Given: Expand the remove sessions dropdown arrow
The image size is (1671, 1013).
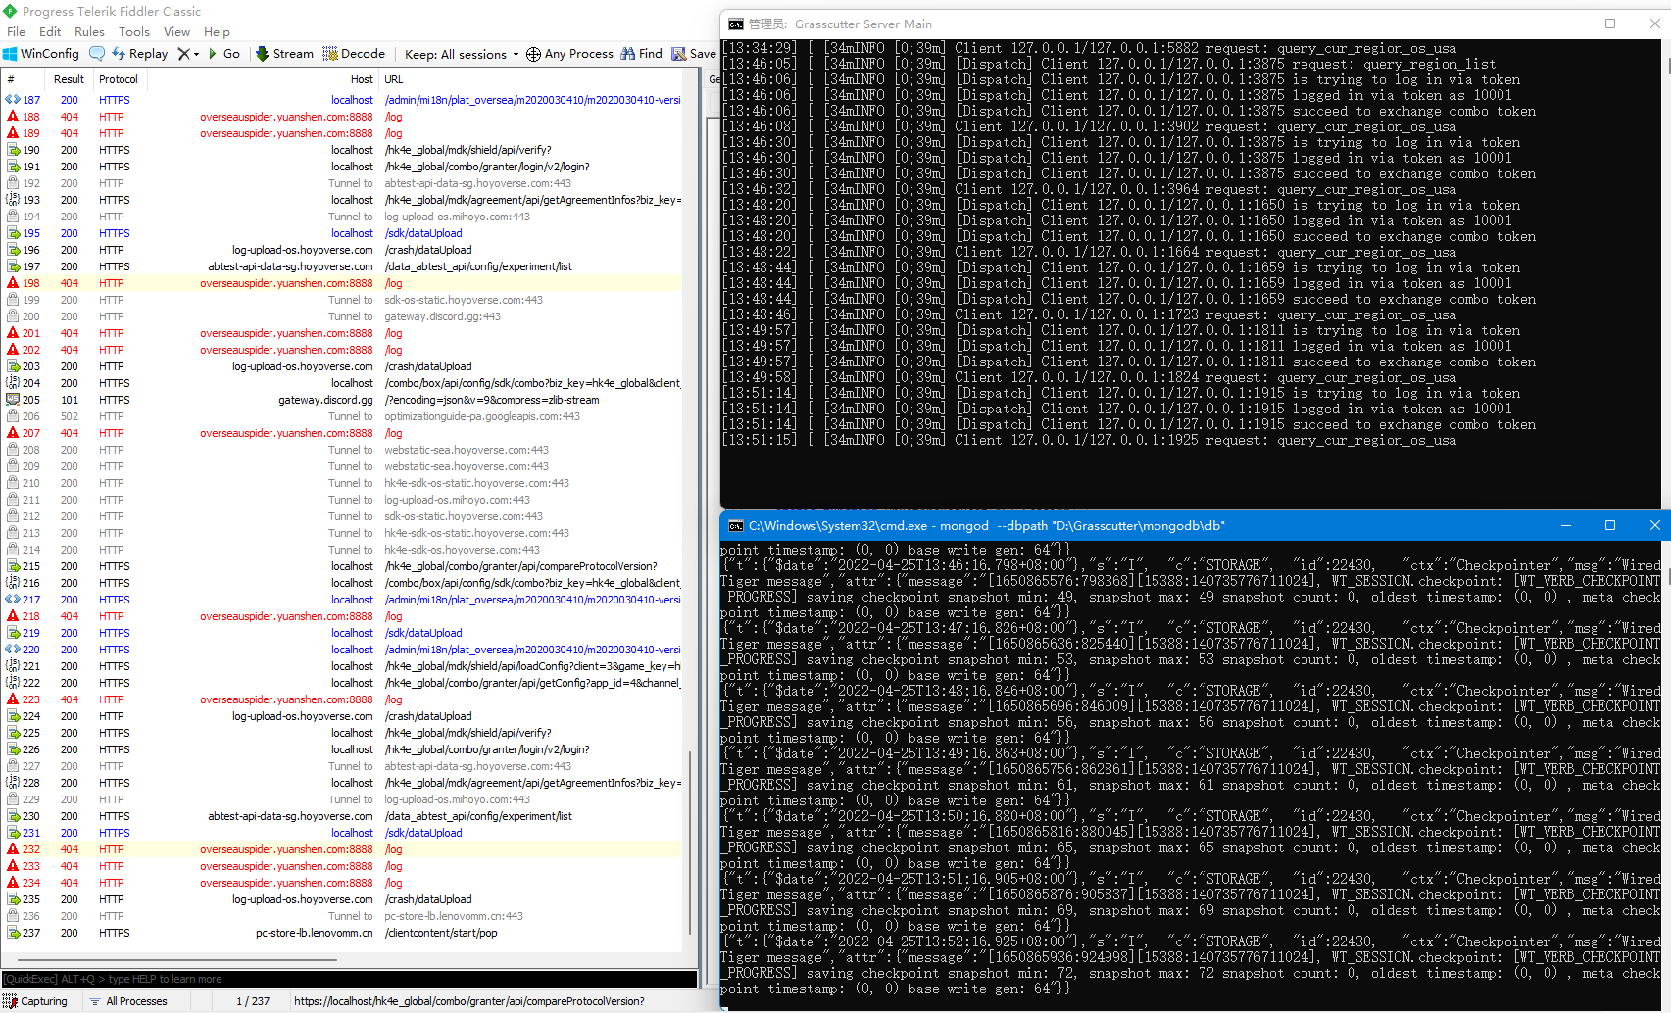Looking at the screenshot, I should [196, 53].
